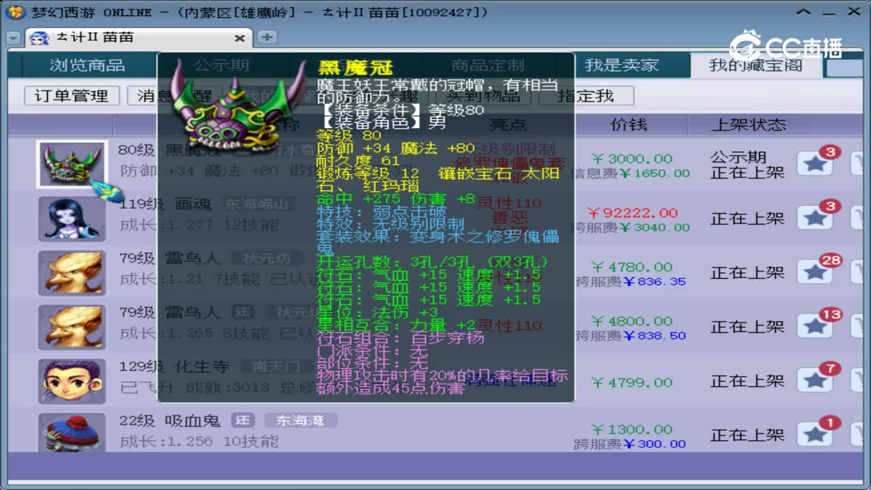
Task: Click the 东海湾 server tag
Action: click(x=300, y=421)
